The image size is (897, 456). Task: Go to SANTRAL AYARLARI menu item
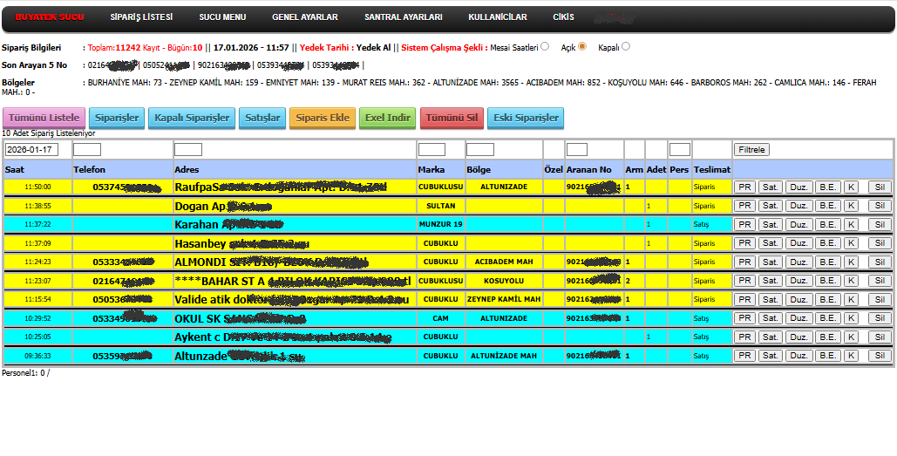(403, 17)
